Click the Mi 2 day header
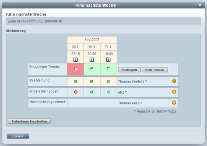 pos(92,47)
